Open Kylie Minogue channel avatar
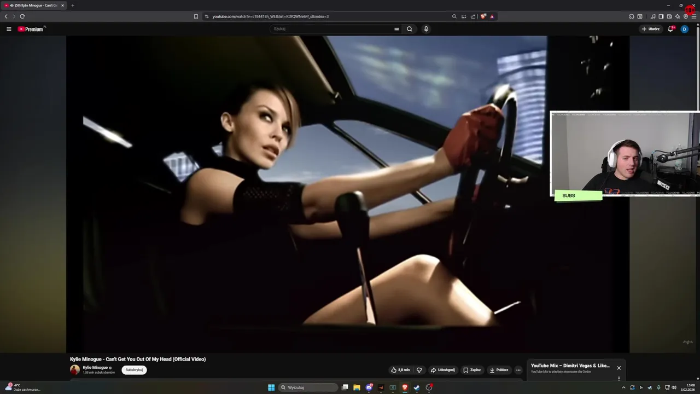Image resolution: width=700 pixels, height=394 pixels. (75, 370)
